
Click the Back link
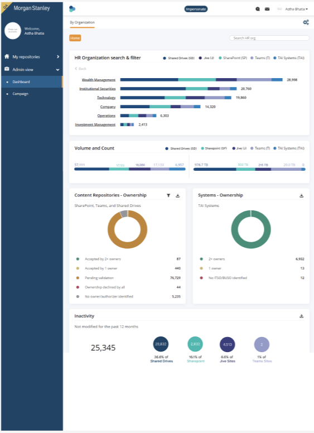pyautogui.click(x=80, y=69)
